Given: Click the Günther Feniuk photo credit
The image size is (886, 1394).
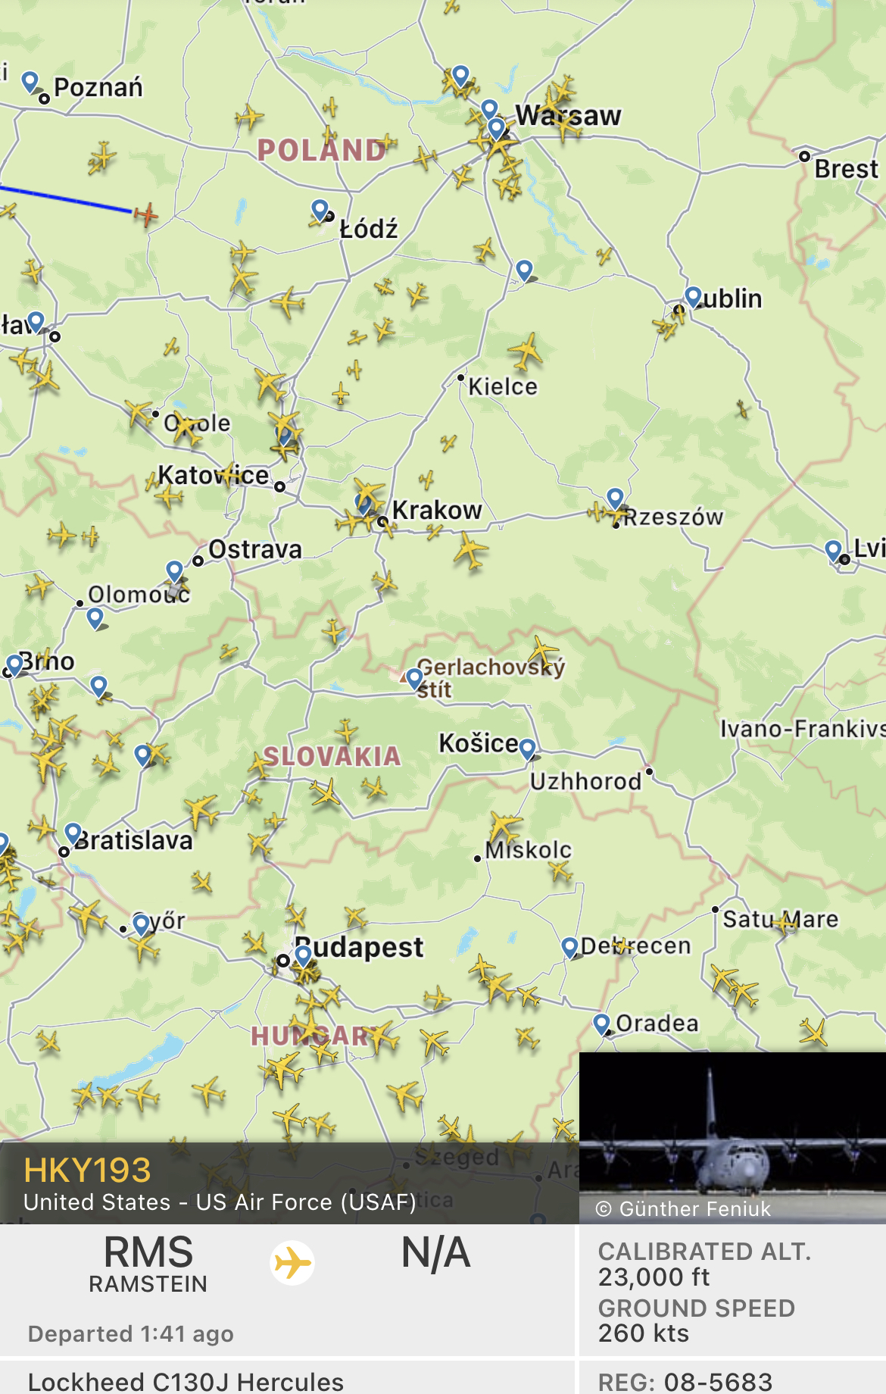Looking at the screenshot, I should 685,1209.
